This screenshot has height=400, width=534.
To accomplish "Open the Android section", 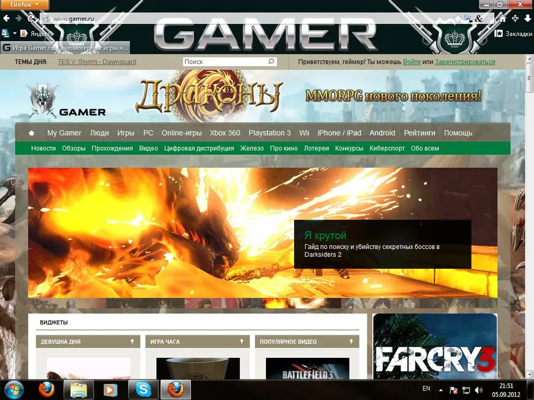I will (x=382, y=133).
